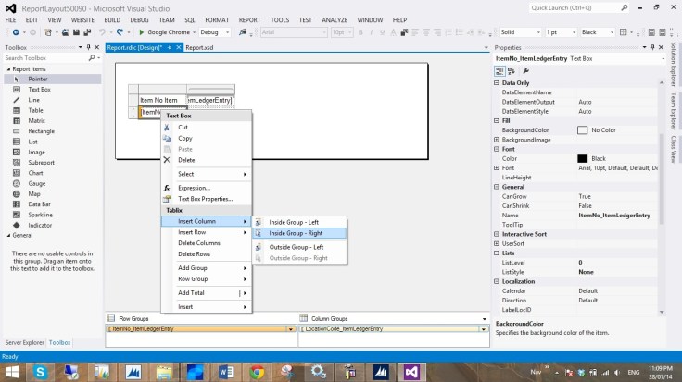Choose the Sparkline toolbox item
The image size is (682, 382).
coord(39,214)
